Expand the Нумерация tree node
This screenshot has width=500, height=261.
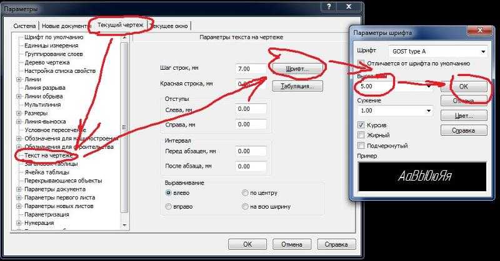tap(19, 223)
